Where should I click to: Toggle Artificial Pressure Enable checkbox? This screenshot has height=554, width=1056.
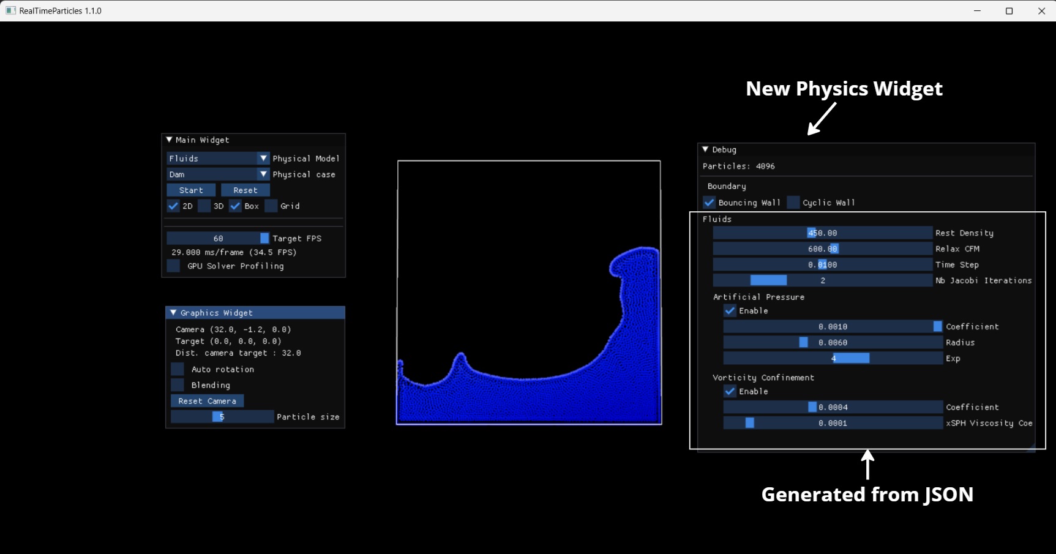pyautogui.click(x=730, y=310)
